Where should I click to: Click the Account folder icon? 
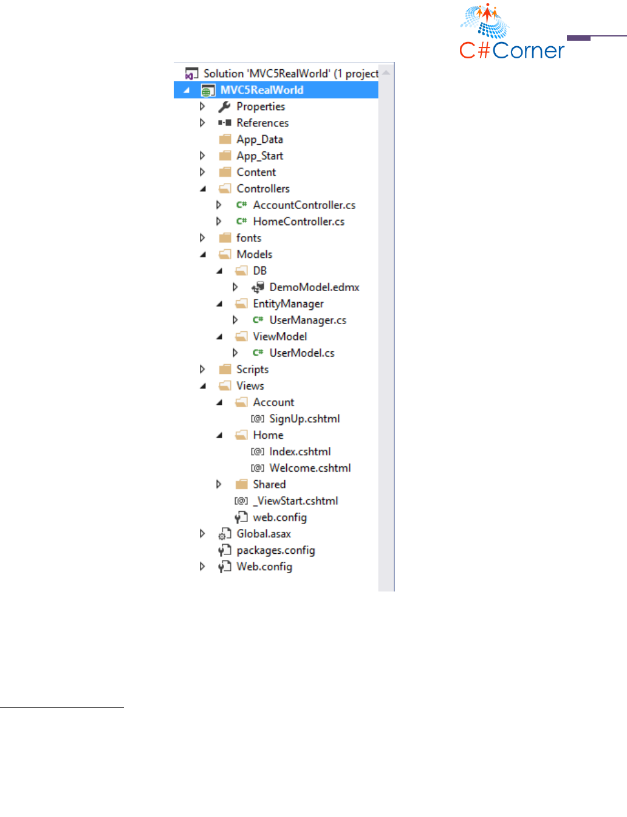pos(241,402)
